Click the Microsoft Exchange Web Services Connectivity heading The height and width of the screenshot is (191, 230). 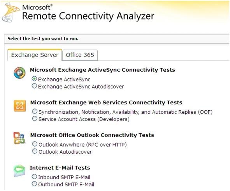coord(106,103)
